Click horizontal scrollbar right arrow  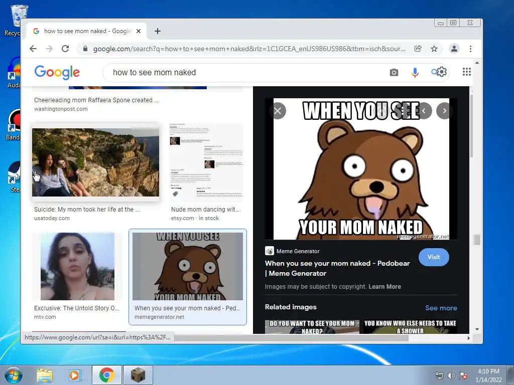tap(468, 338)
